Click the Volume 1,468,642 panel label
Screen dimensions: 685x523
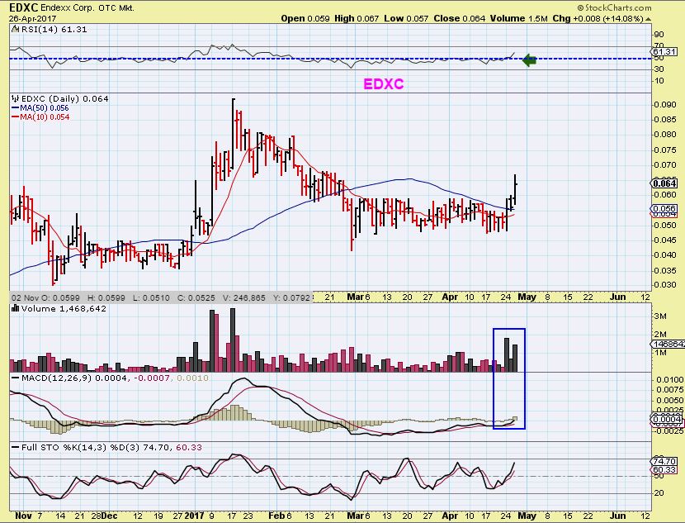(x=64, y=308)
